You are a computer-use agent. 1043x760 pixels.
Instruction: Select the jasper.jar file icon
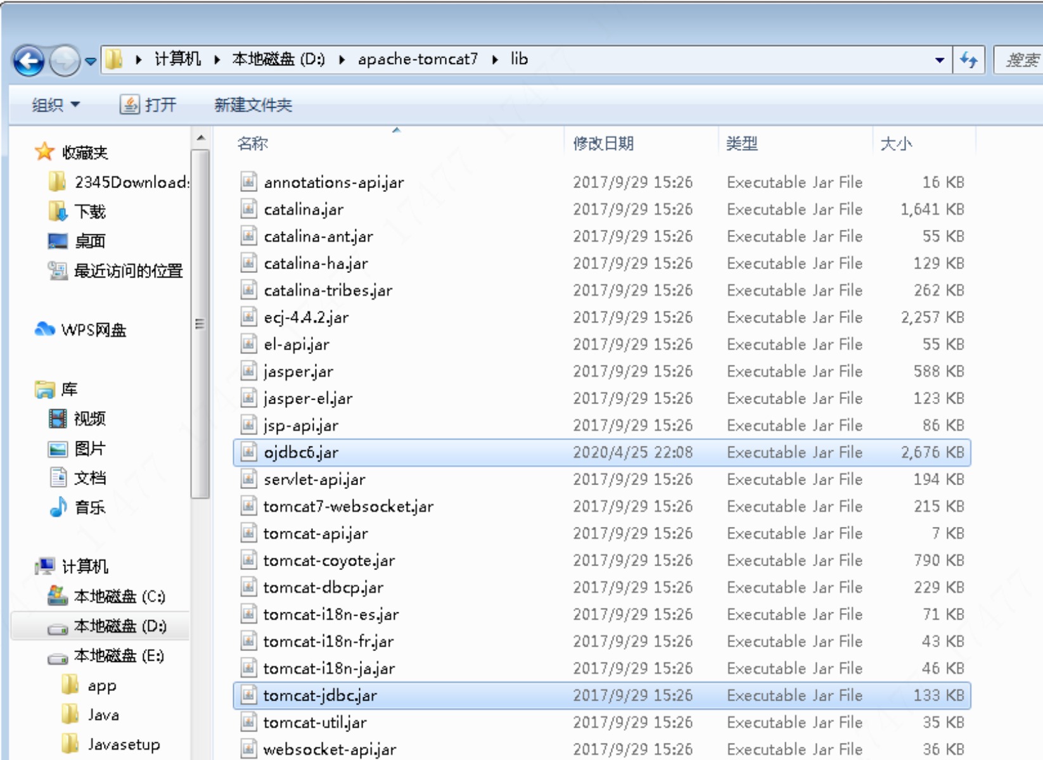[x=248, y=371]
